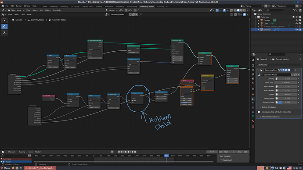Viewport: 303px width, 170px height.
Task: Toggle auto keying record button in timeline
Action: [112, 152]
